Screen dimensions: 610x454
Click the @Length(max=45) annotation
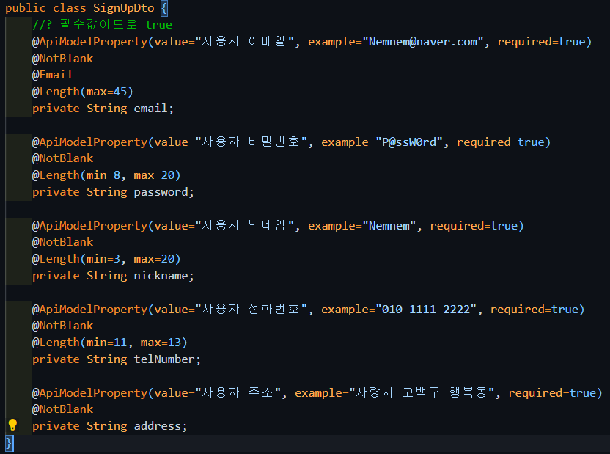82,92
